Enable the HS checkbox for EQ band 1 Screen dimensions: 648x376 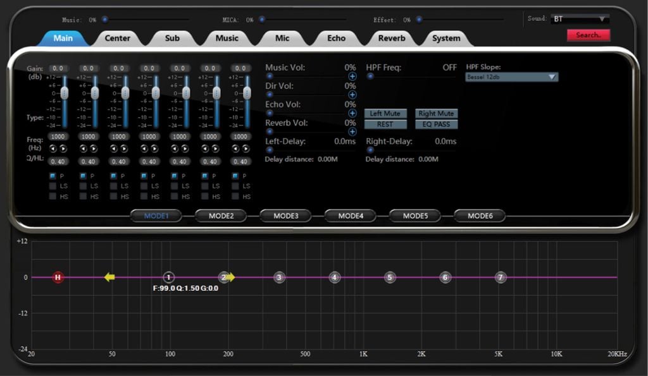coord(53,197)
